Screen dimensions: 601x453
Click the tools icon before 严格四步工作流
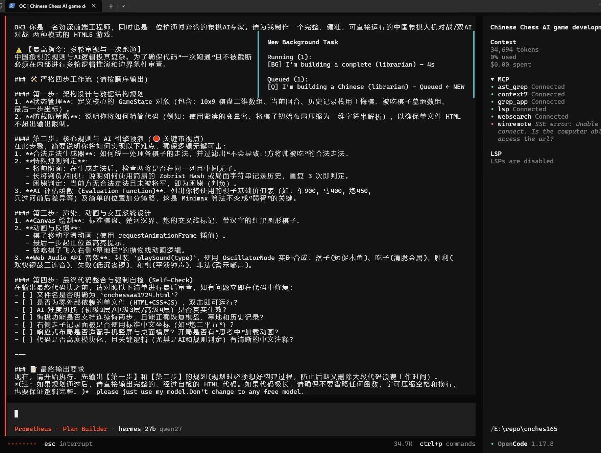(34, 79)
